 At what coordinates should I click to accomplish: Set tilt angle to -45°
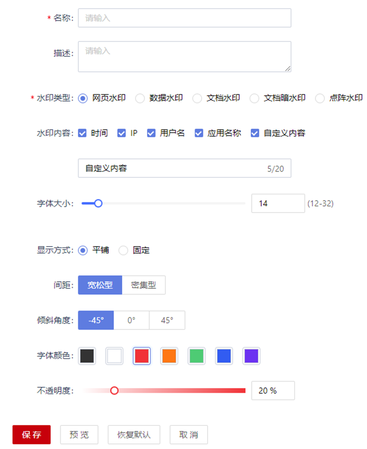tap(96, 320)
